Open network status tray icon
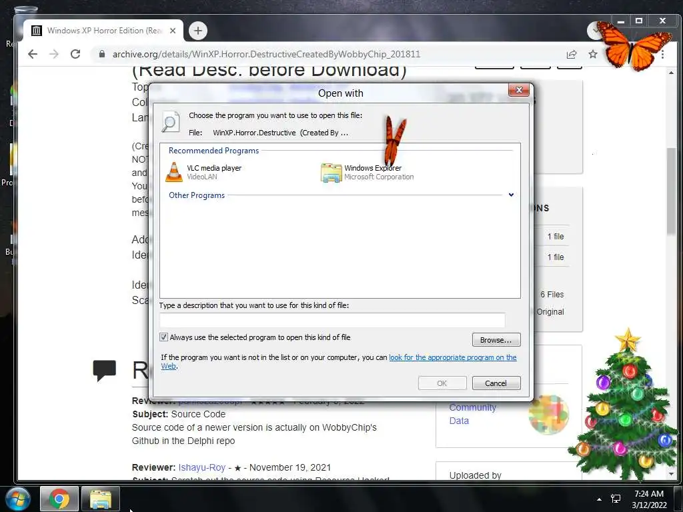Screen dimensions: 683x512 616,499
